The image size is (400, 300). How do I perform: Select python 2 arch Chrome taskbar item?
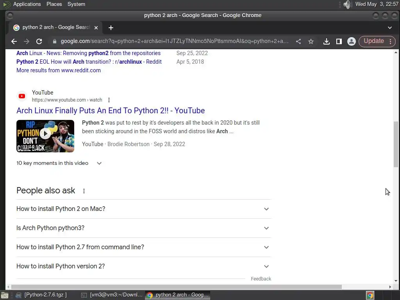(x=178, y=295)
